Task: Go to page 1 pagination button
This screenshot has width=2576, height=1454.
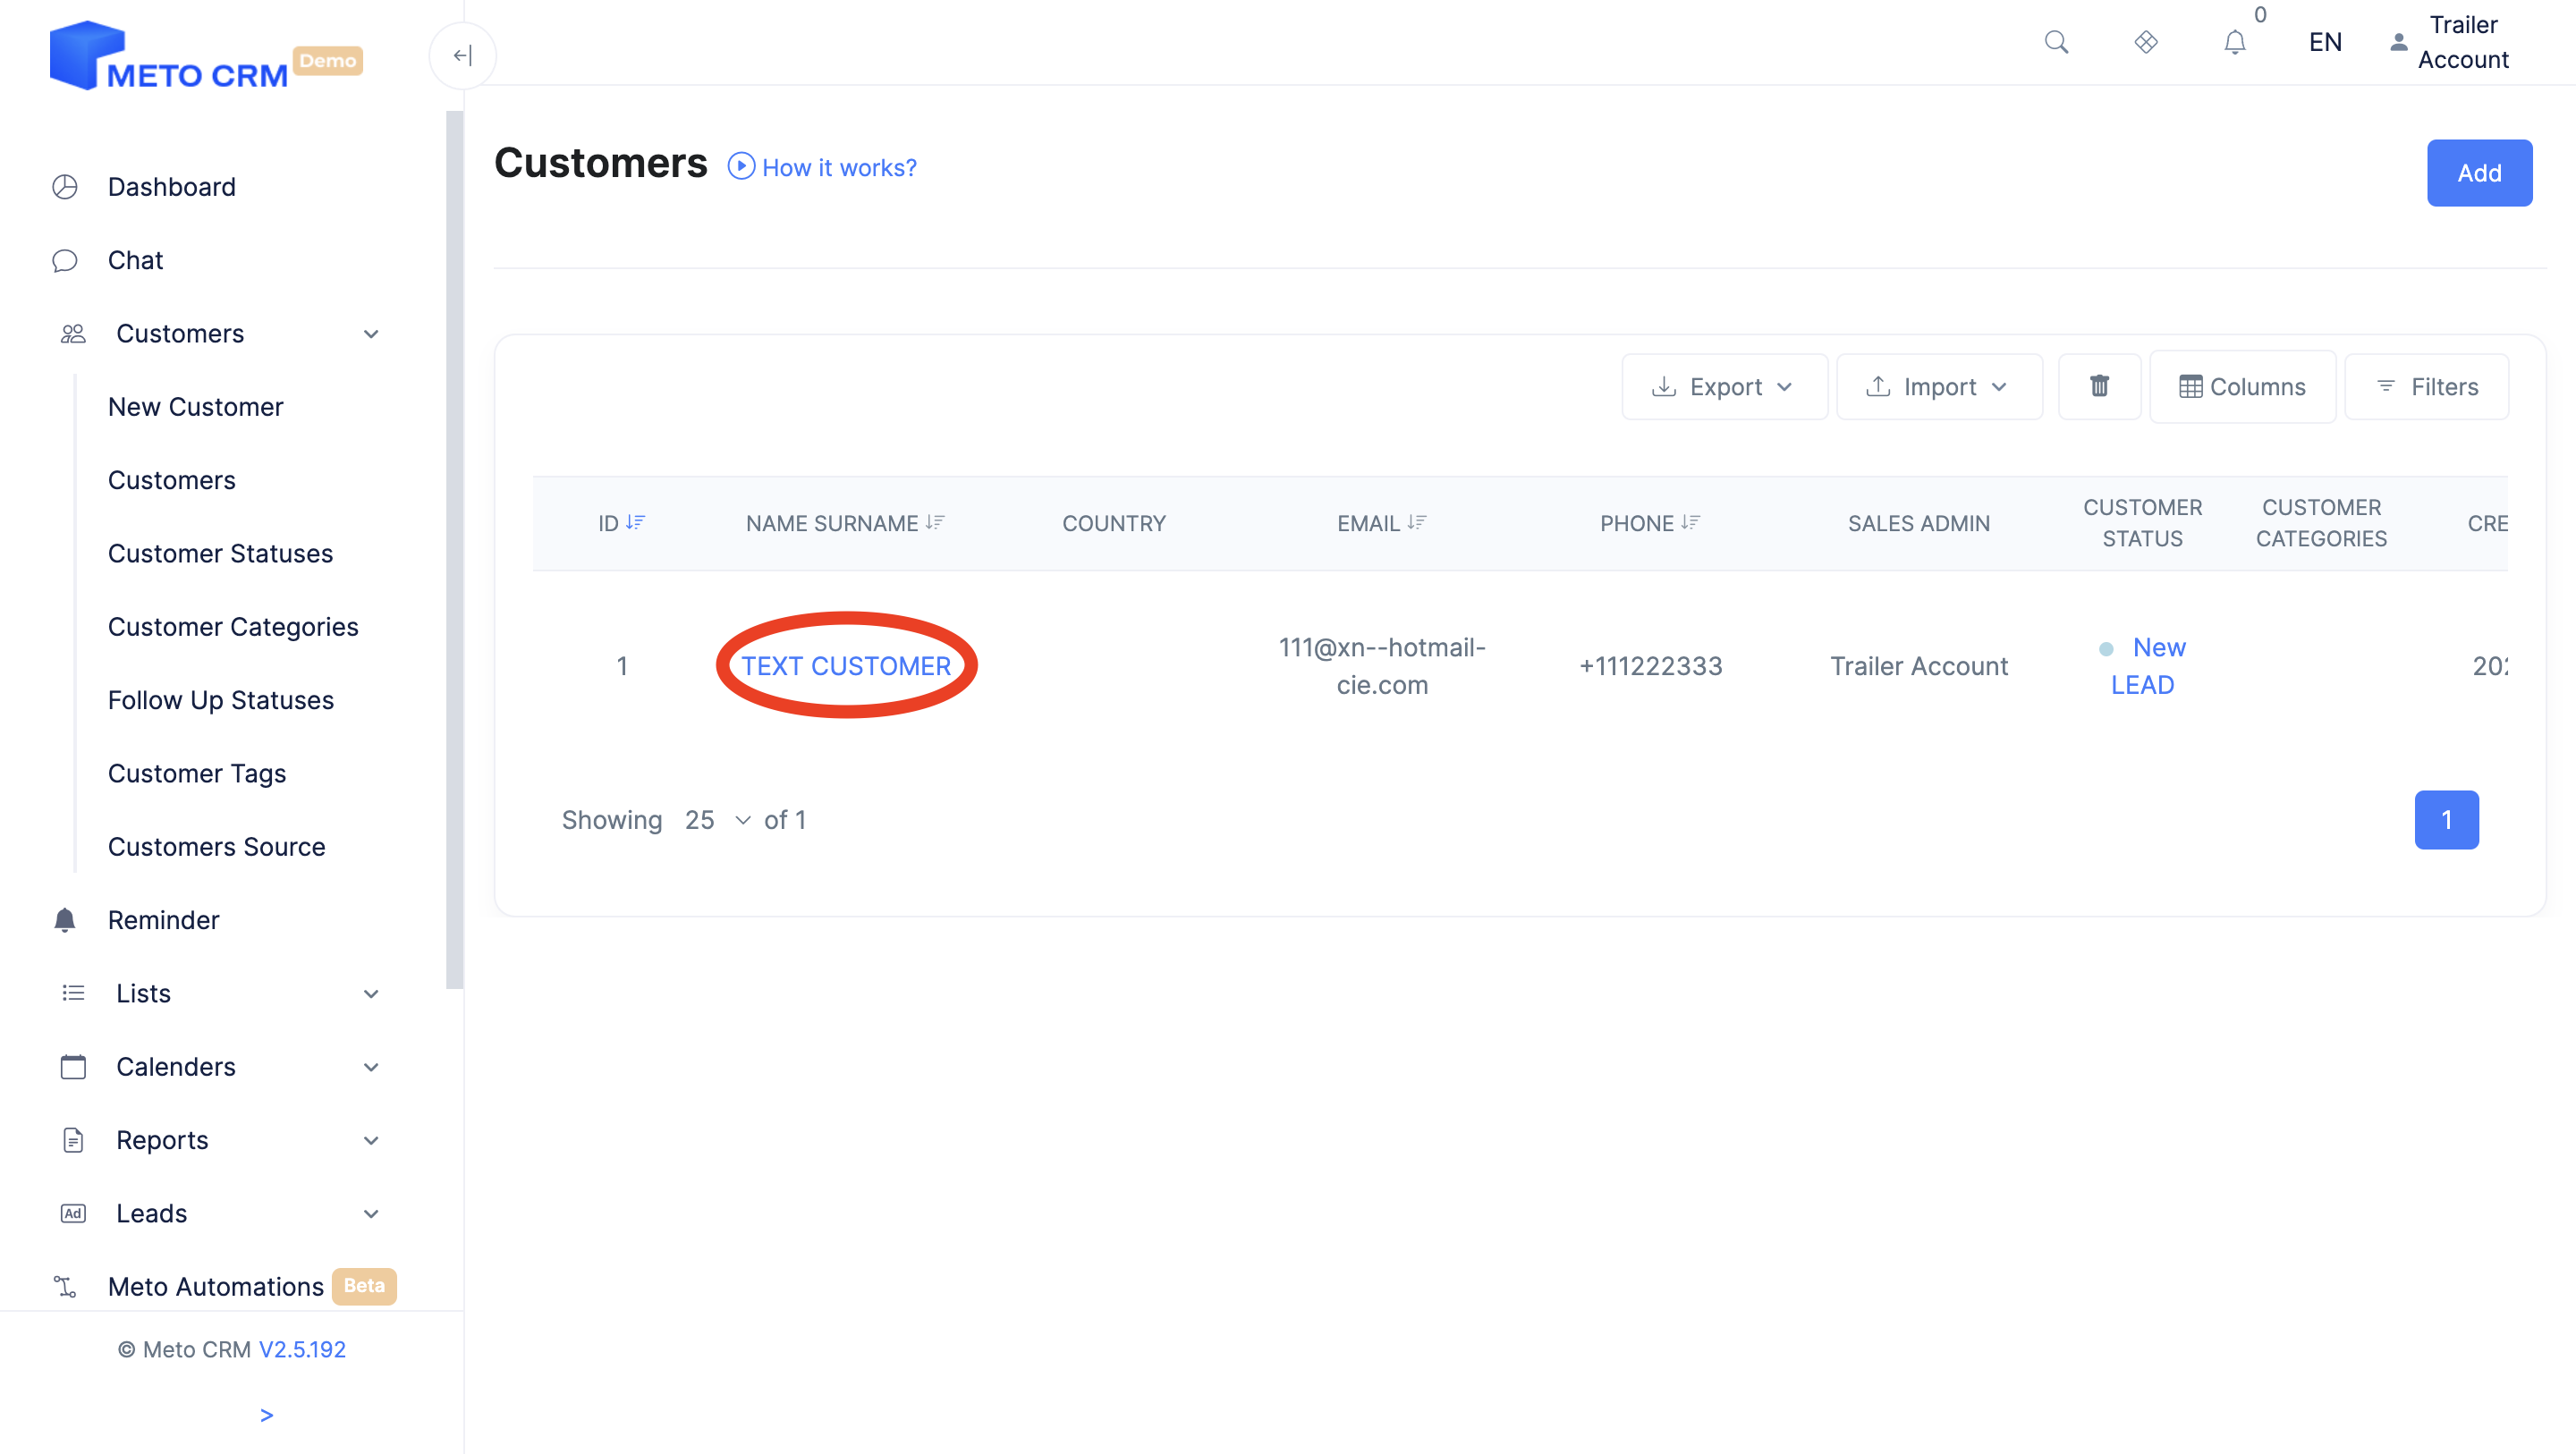Action: tap(2446, 820)
